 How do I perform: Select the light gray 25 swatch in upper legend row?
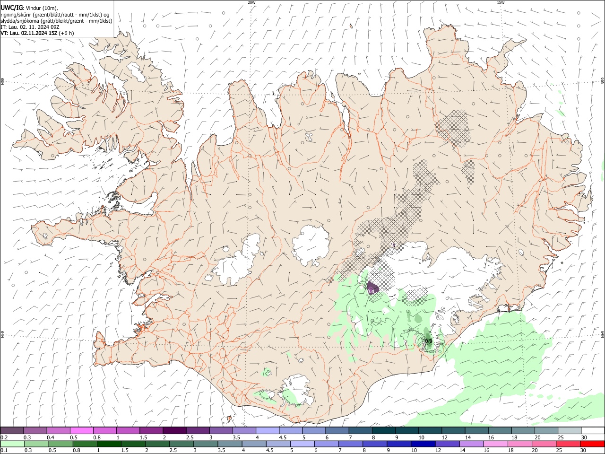click(x=570, y=431)
